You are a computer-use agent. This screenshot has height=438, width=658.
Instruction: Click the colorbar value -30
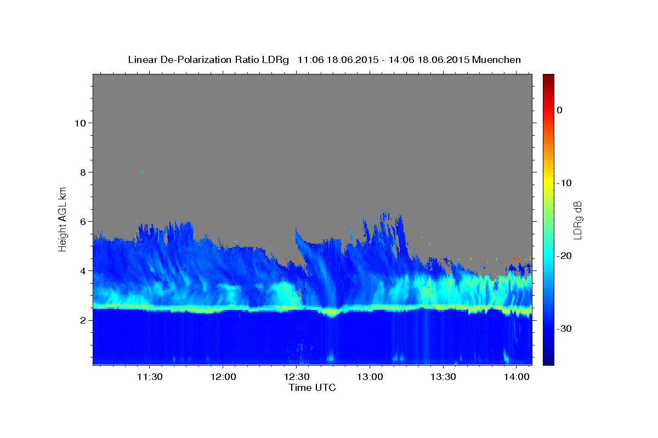564,328
